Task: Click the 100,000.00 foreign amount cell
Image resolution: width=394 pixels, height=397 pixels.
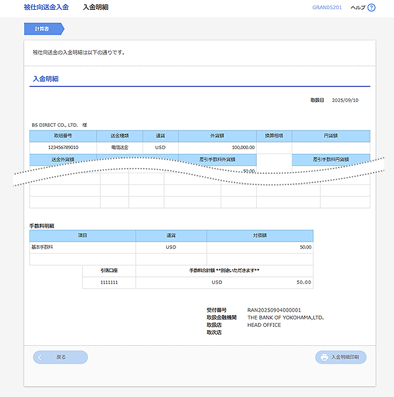Action: pyautogui.click(x=217, y=148)
